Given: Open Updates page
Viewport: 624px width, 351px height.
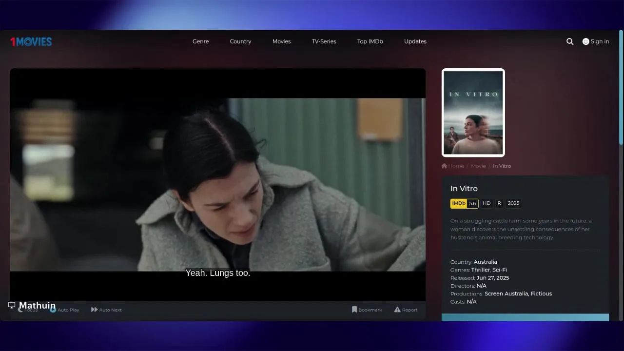Looking at the screenshot, I should tap(415, 41).
